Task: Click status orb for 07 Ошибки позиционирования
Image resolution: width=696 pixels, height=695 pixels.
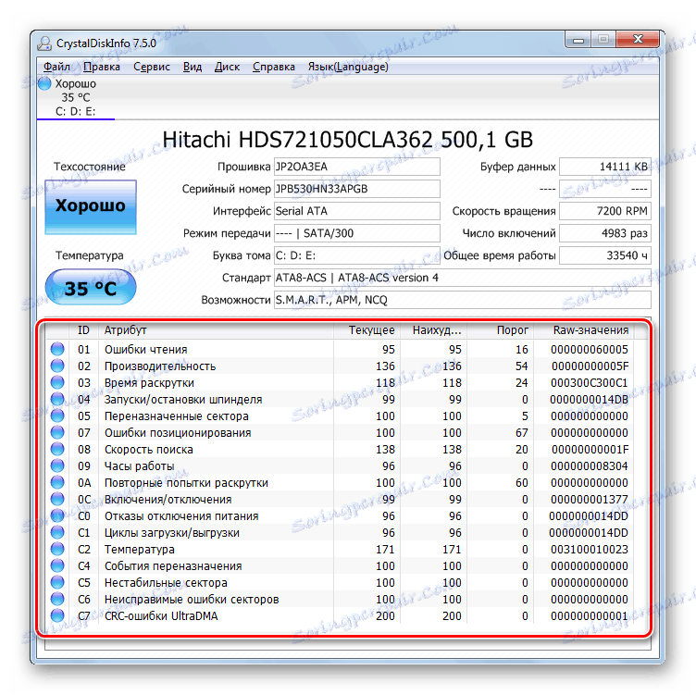Action: [57, 432]
